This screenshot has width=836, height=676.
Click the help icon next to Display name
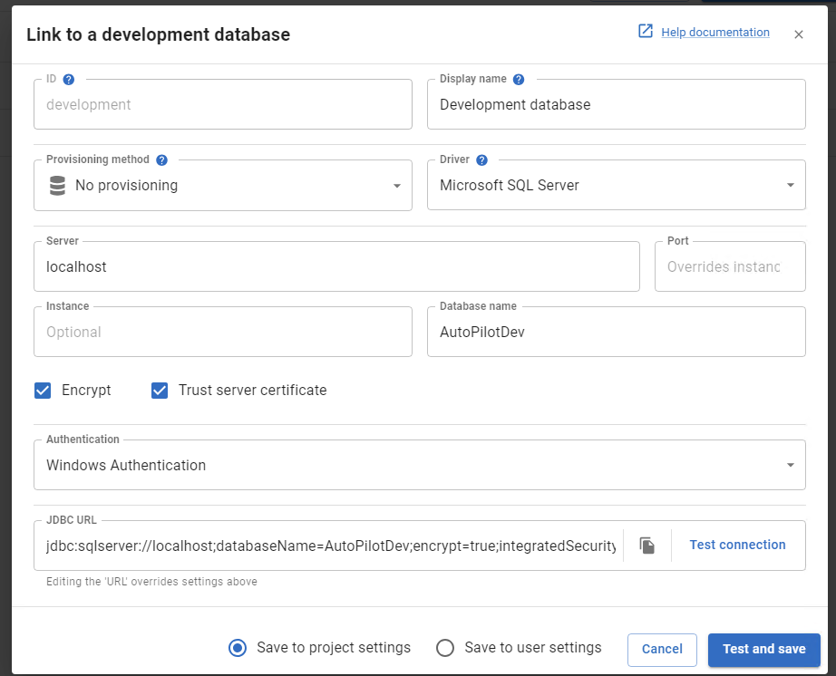[518, 79]
